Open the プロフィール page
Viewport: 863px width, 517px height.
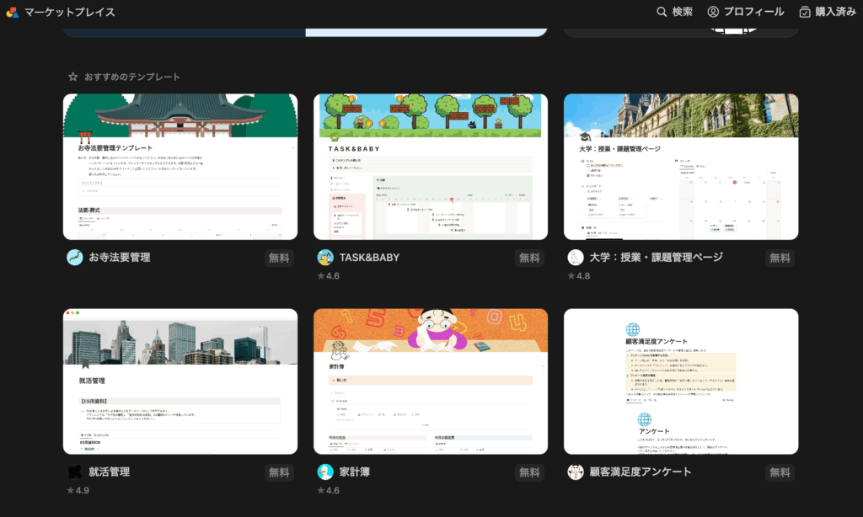(x=753, y=12)
